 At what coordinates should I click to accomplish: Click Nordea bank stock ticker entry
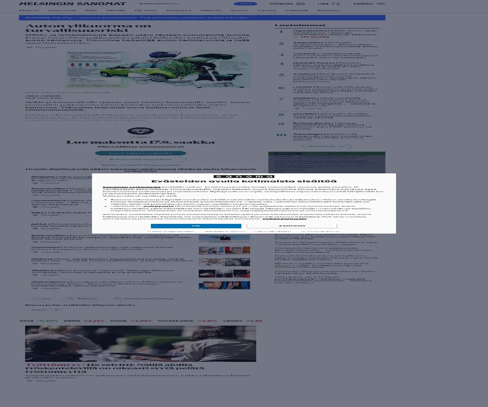[x=187, y=321]
